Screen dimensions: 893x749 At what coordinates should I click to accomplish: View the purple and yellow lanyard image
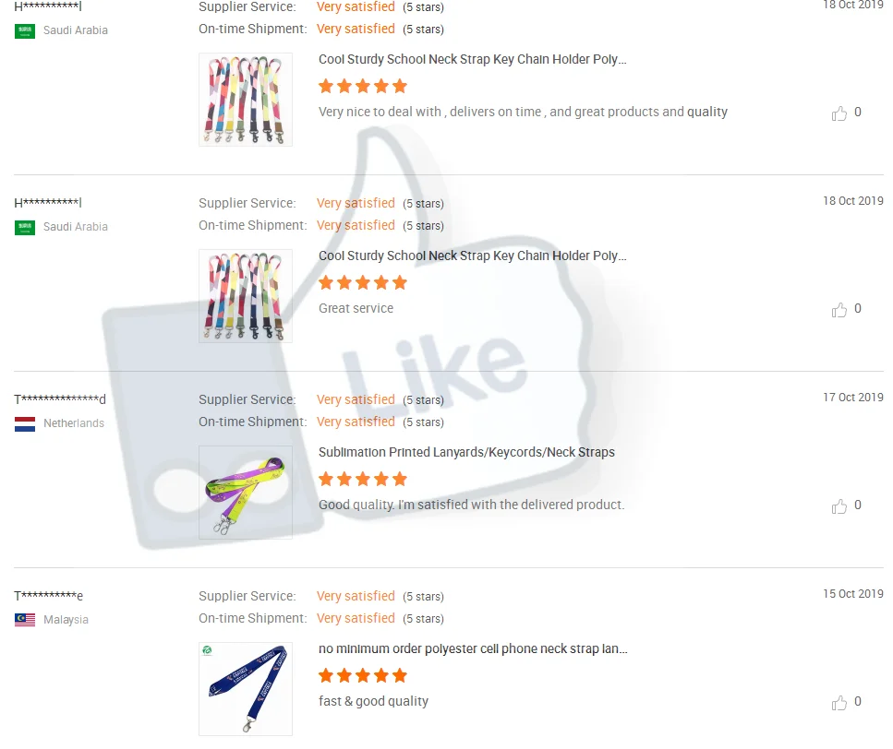(246, 493)
